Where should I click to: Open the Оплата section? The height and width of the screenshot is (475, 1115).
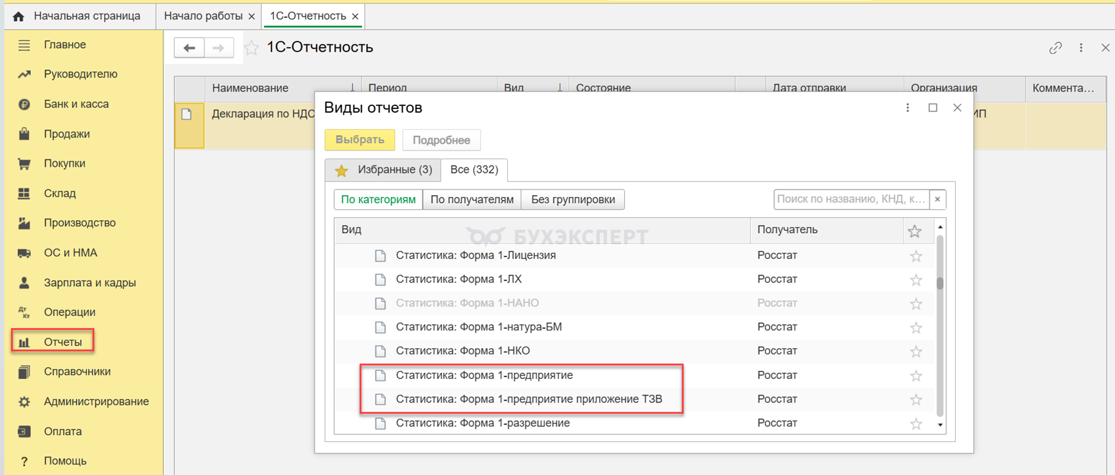[x=62, y=431]
